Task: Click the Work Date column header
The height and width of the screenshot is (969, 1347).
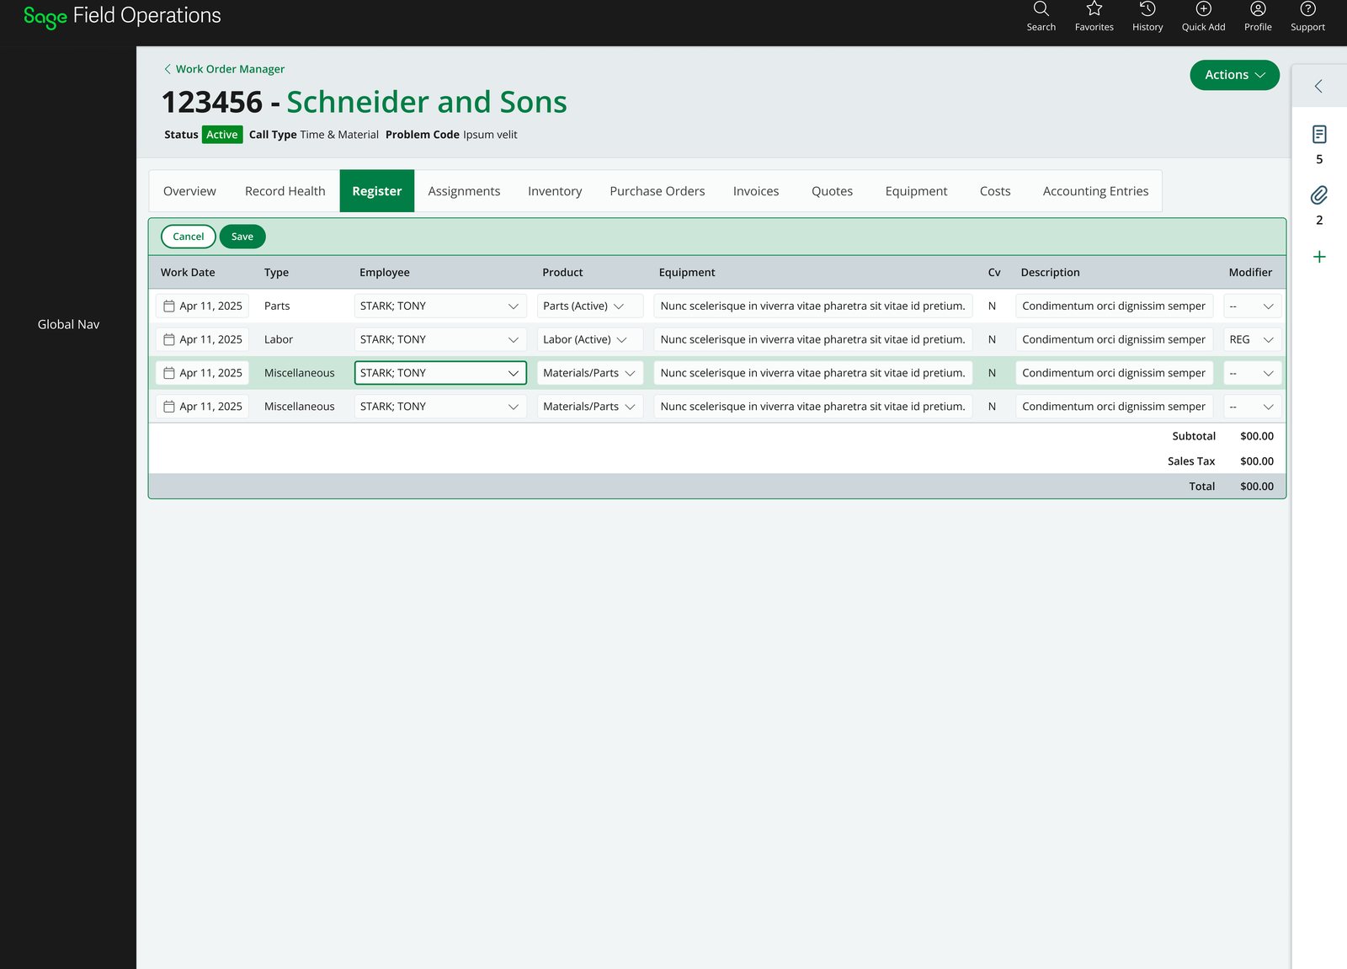Action: pyautogui.click(x=188, y=273)
